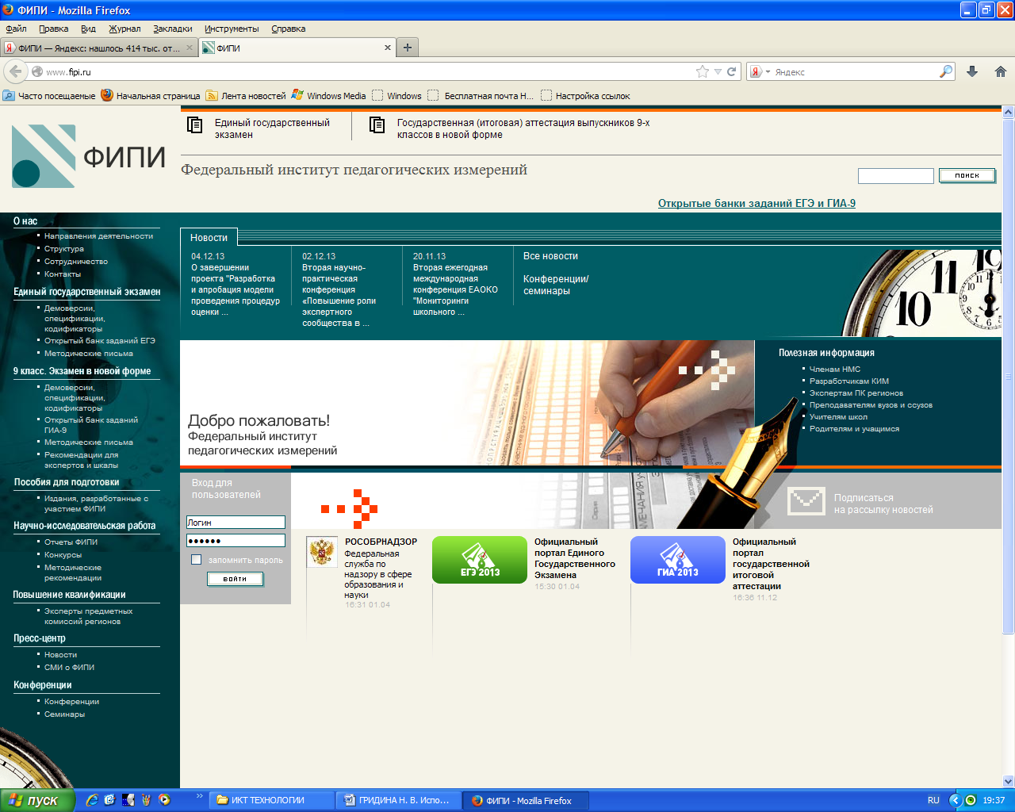Close the ФИПИ tab
This screenshot has height=812, width=1015.
pyautogui.click(x=388, y=48)
